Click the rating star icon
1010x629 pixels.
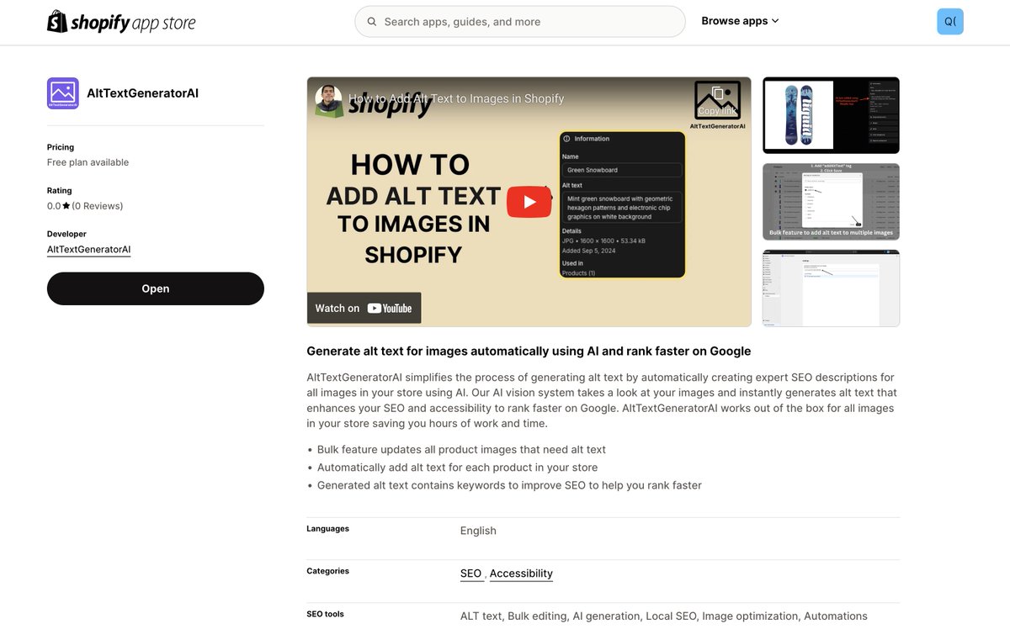pyautogui.click(x=66, y=206)
